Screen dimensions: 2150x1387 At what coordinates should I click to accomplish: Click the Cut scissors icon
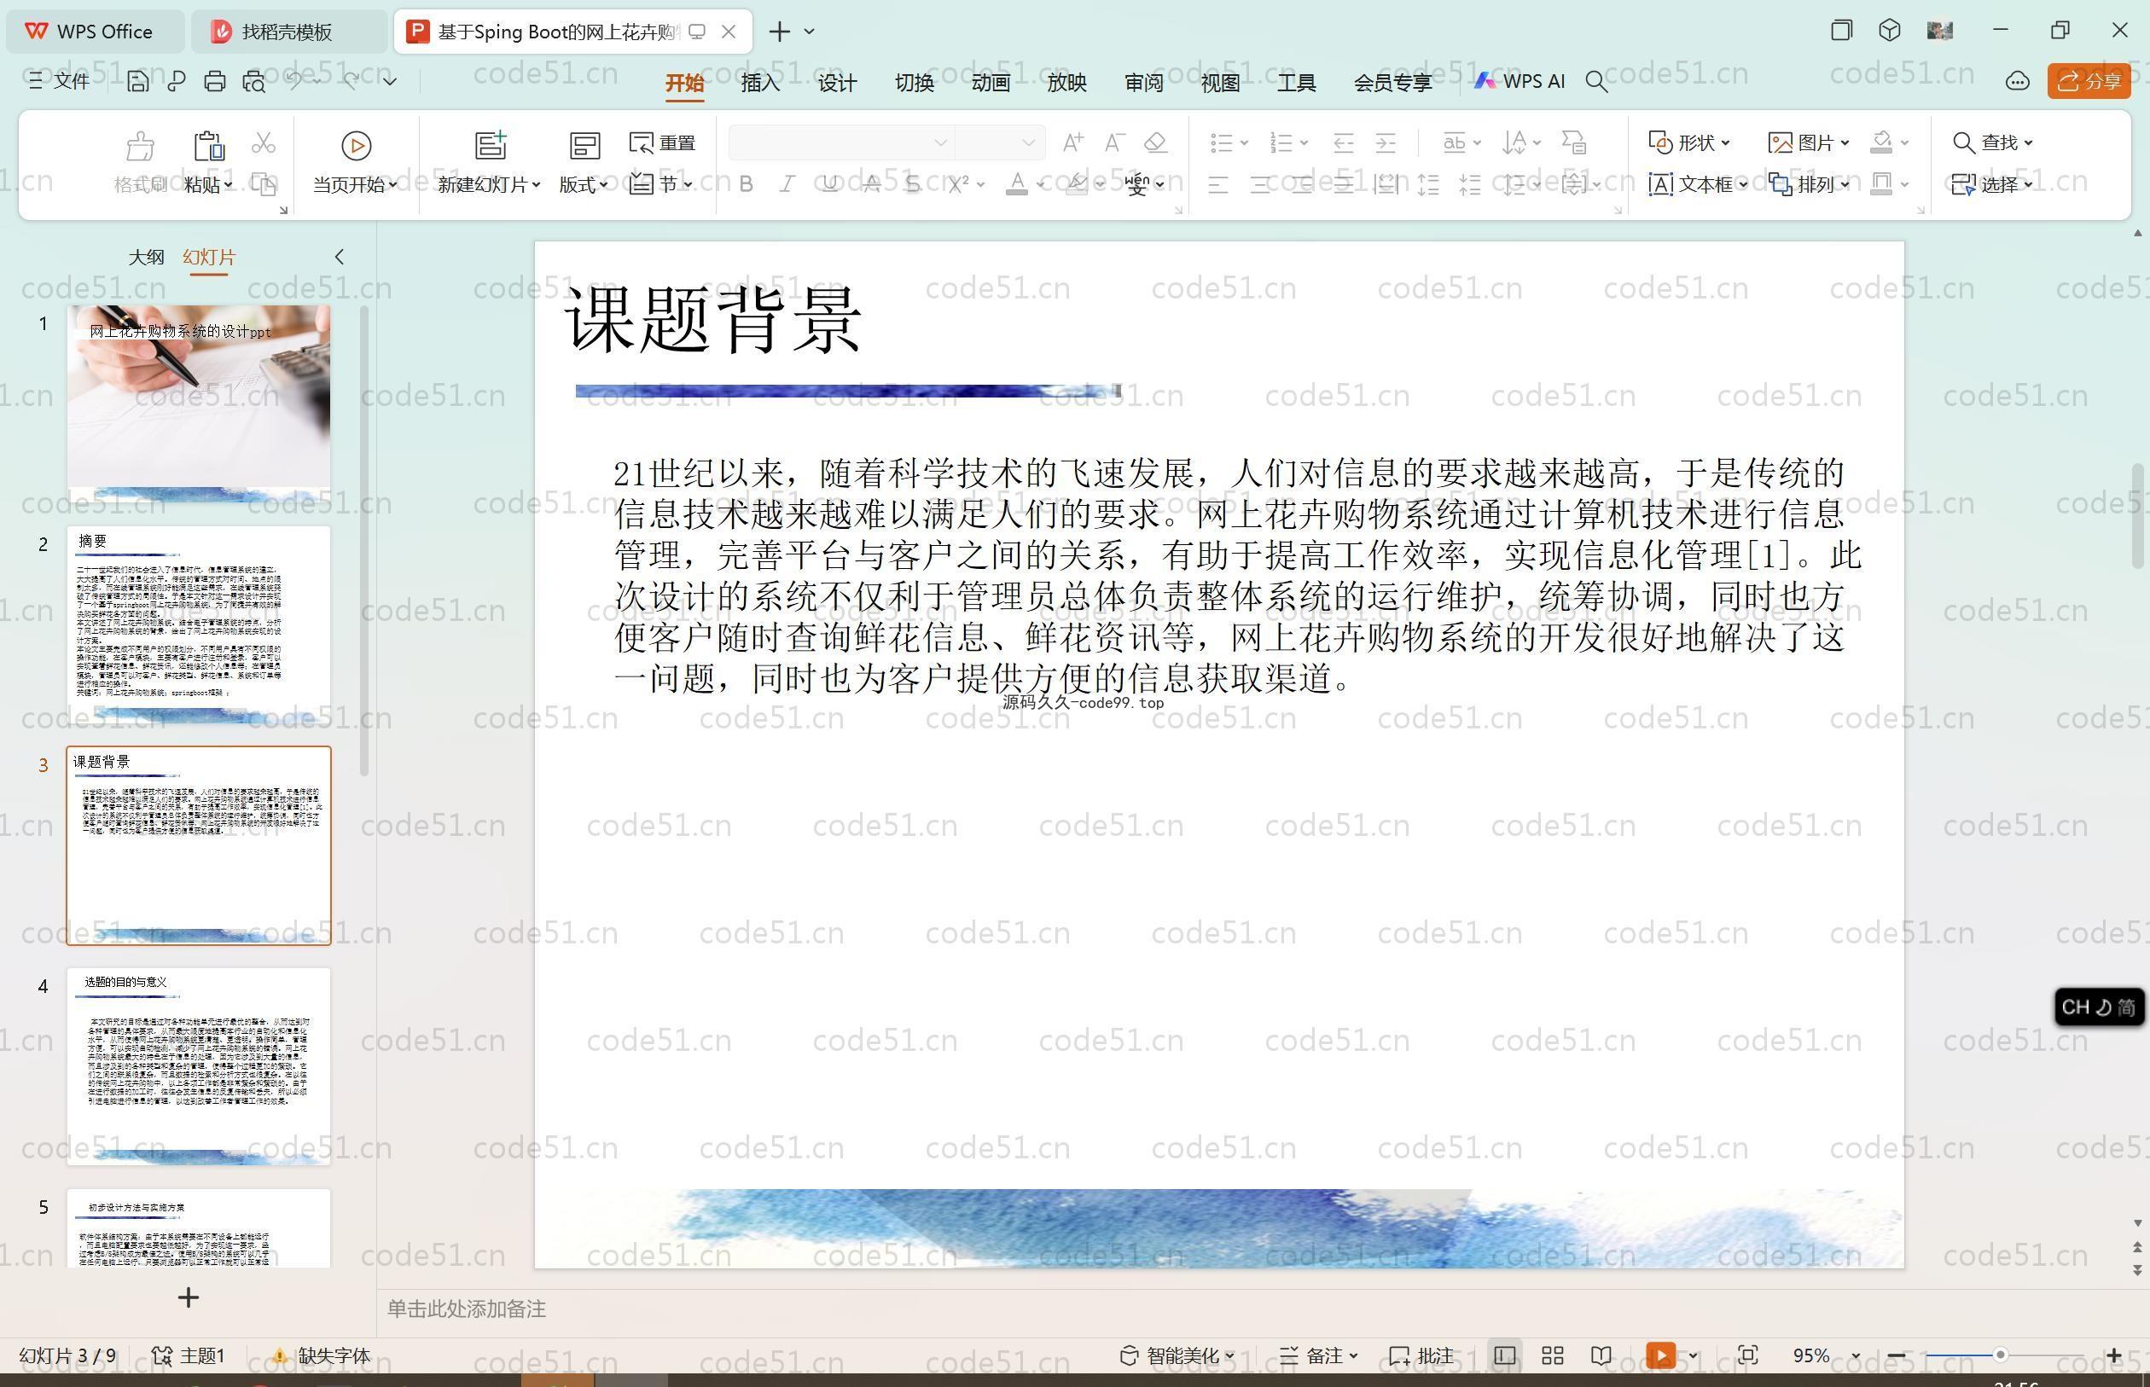click(x=263, y=142)
